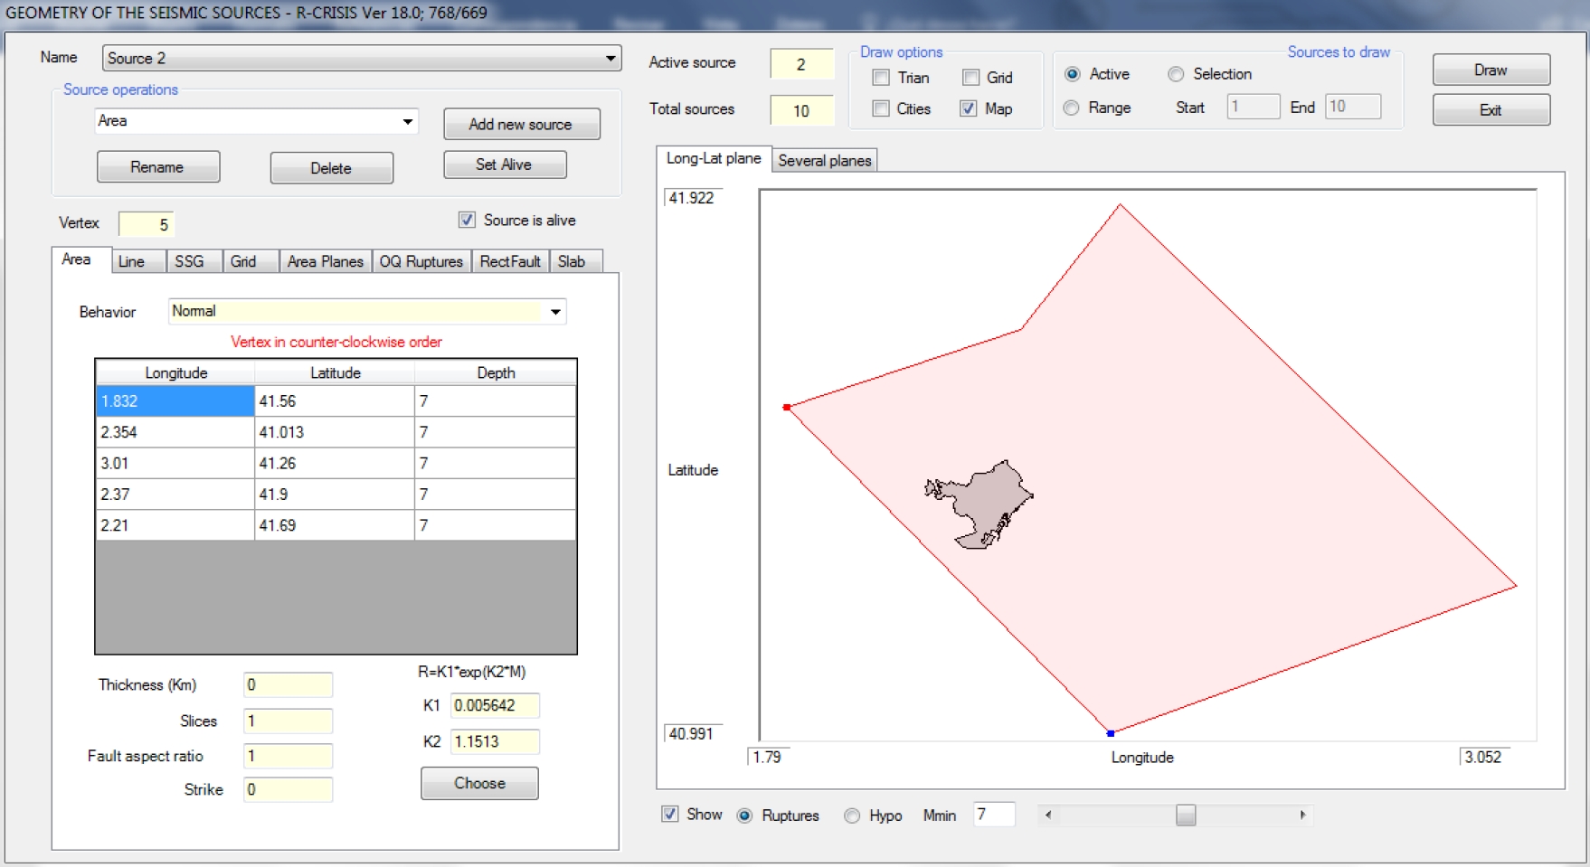Select the Range radio button
1590x867 pixels.
coord(1072,108)
